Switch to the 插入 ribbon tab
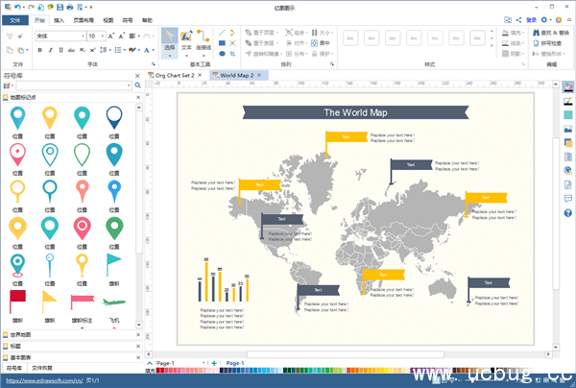Viewport: 576px width, 388px height. pos(60,19)
